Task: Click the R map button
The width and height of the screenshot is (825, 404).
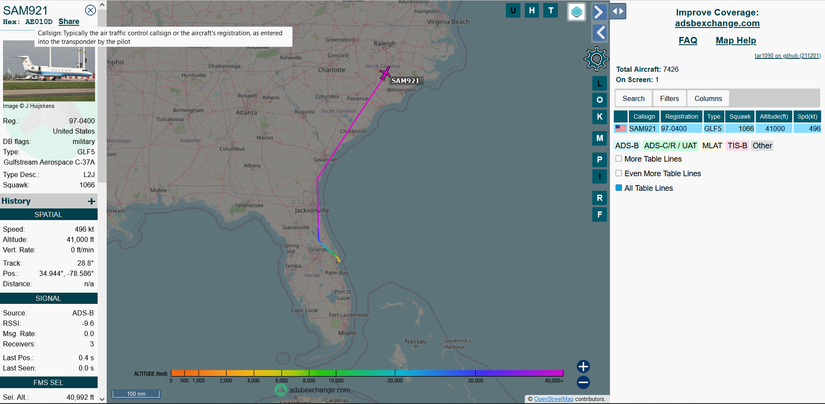Action: click(x=600, y=198)
